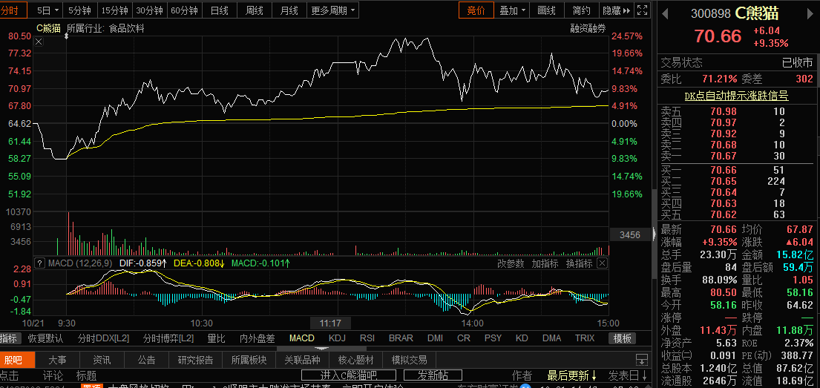820x388 pixels.
Task: Click the 融资融券 margin label
Action: pos(588,28)
